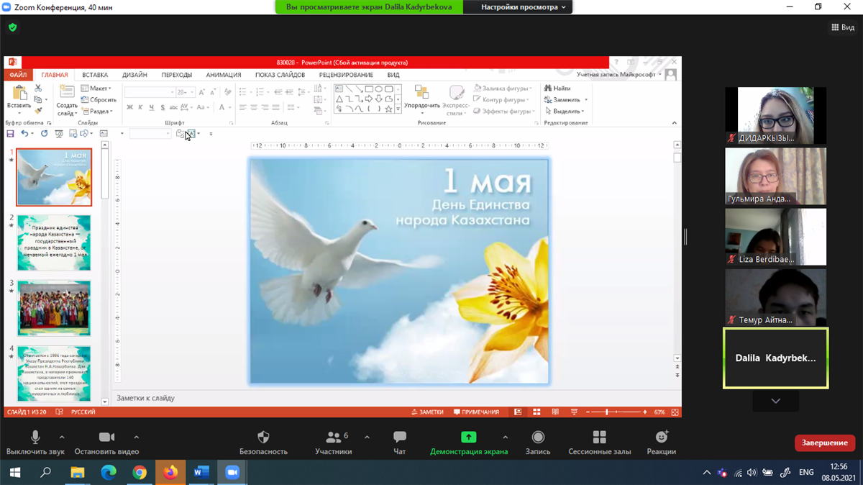Image resolution: width=863 pixels, height=485 pixels.
Task: Click the red Завершение button
Action: click(824, 443)
